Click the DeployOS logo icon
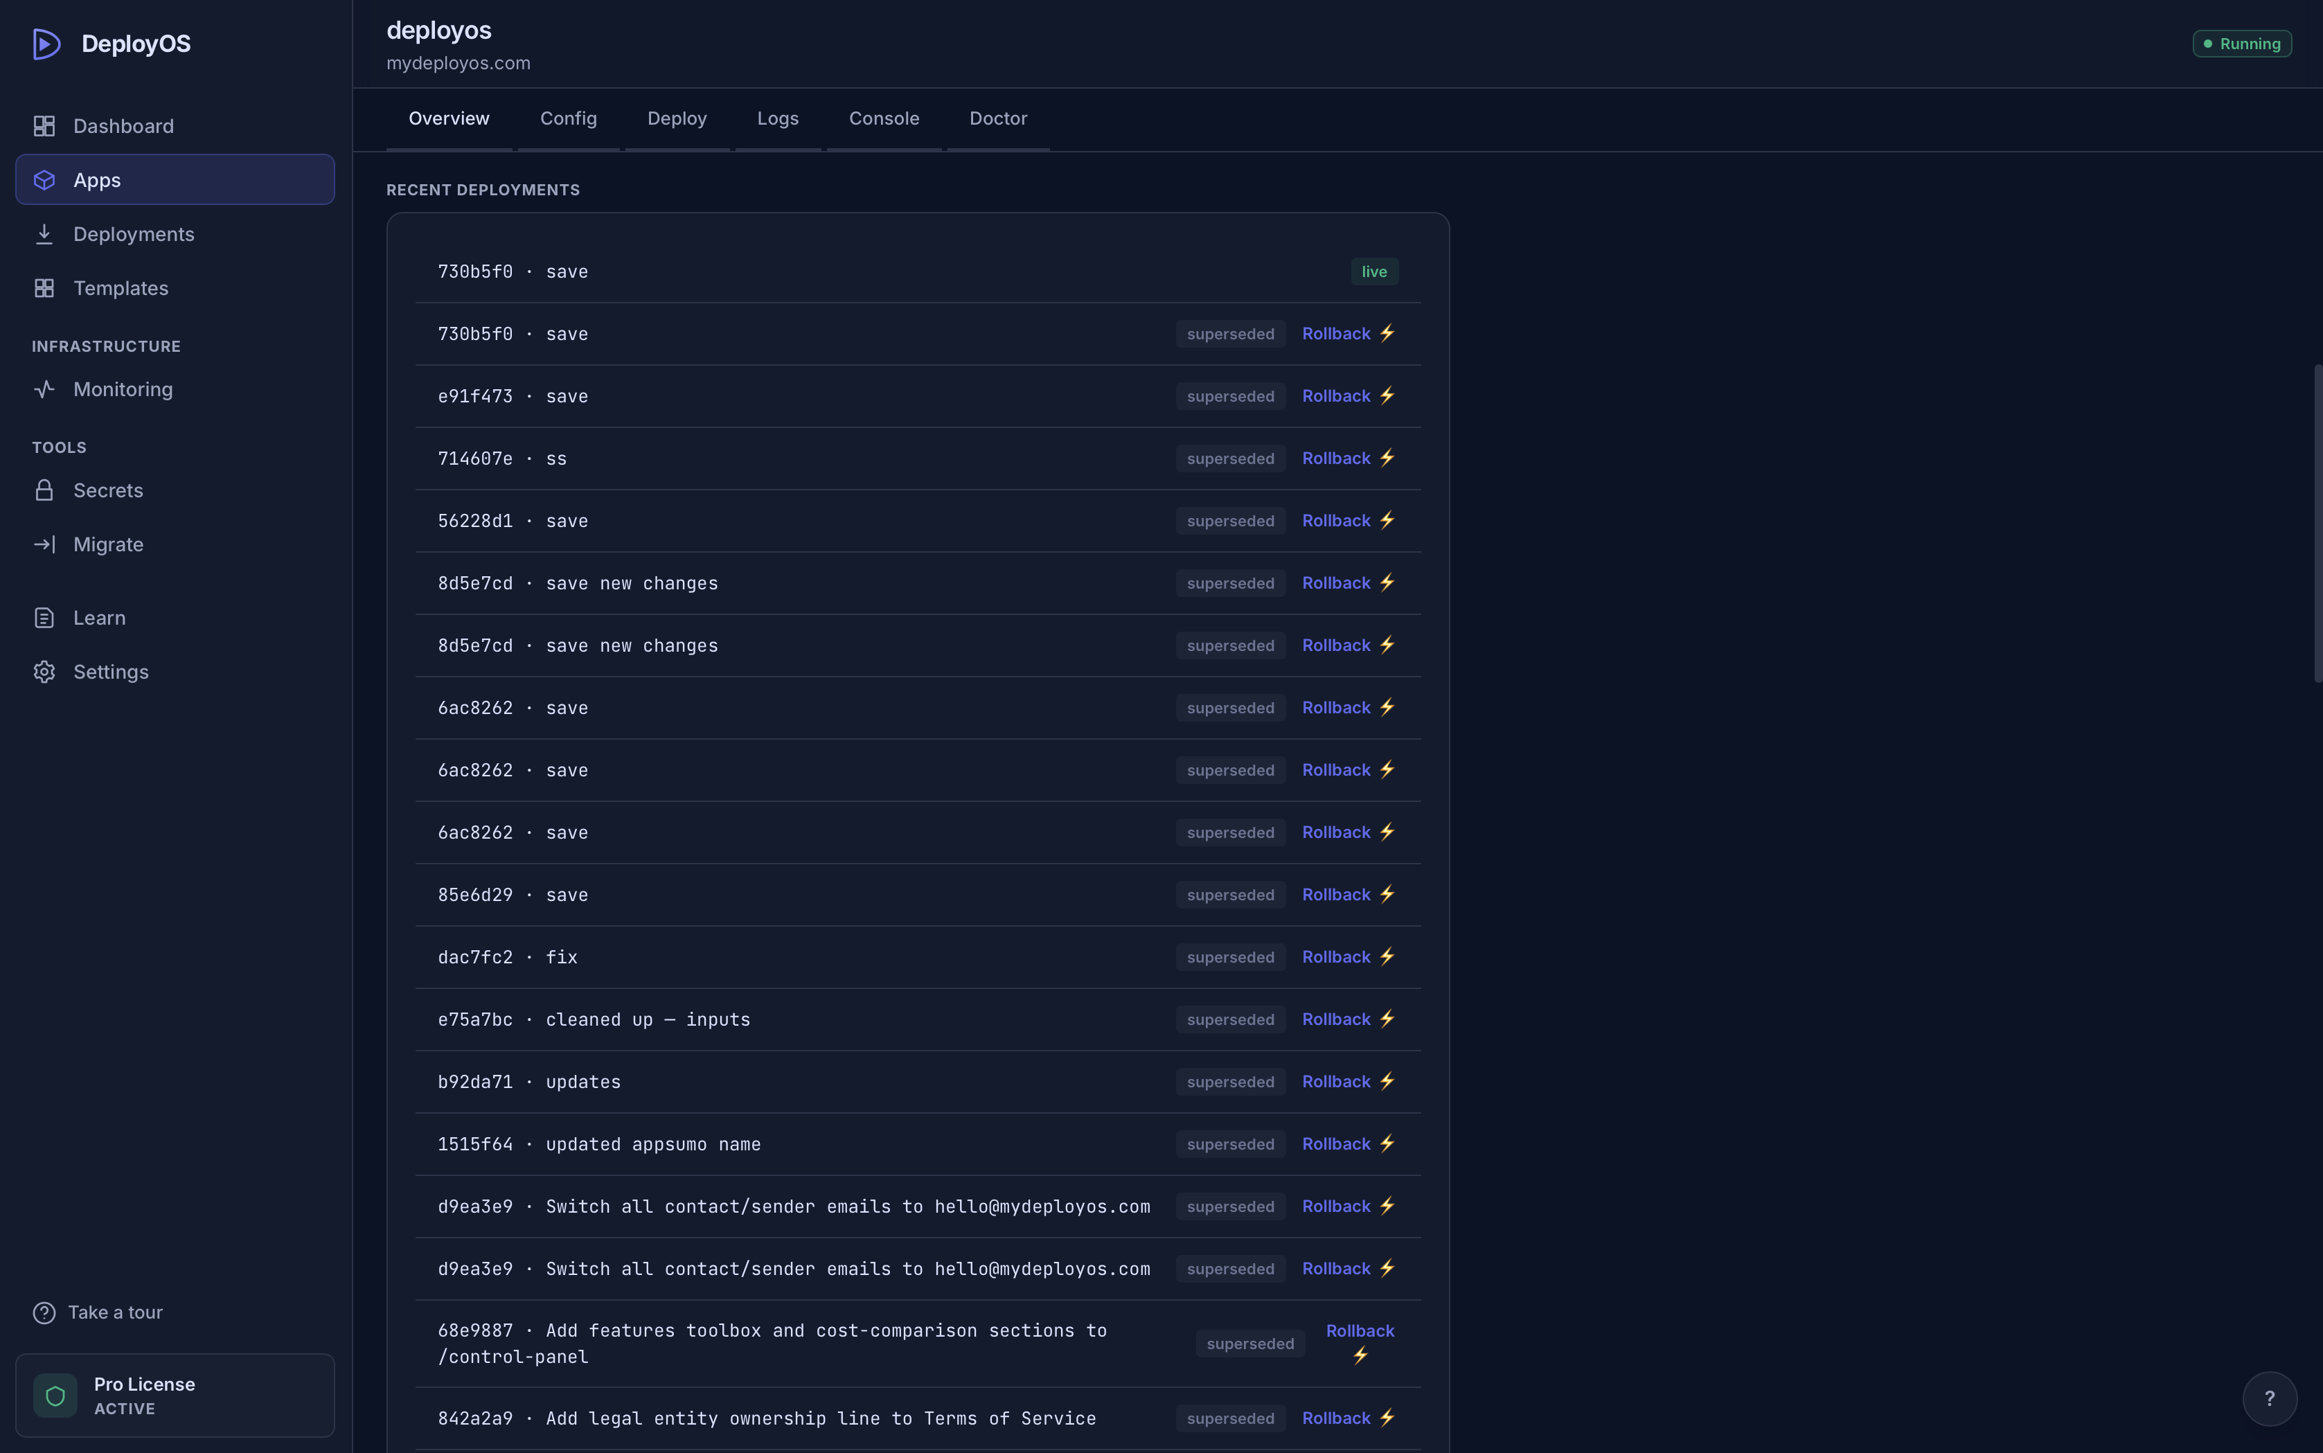The image size is (2323, 1453). [46, 43]
